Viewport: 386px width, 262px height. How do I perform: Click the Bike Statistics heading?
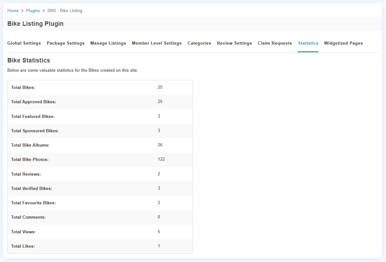(x=29, y=60)
